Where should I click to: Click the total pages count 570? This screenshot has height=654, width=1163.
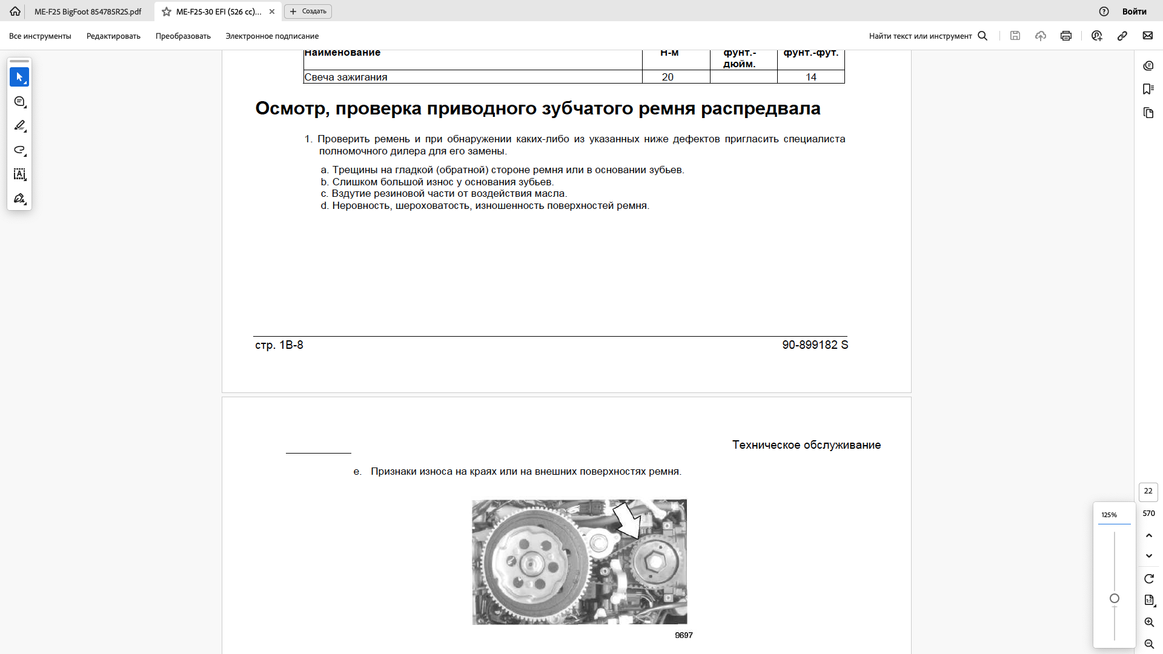pyautogui.click(x=1148, y=514)
